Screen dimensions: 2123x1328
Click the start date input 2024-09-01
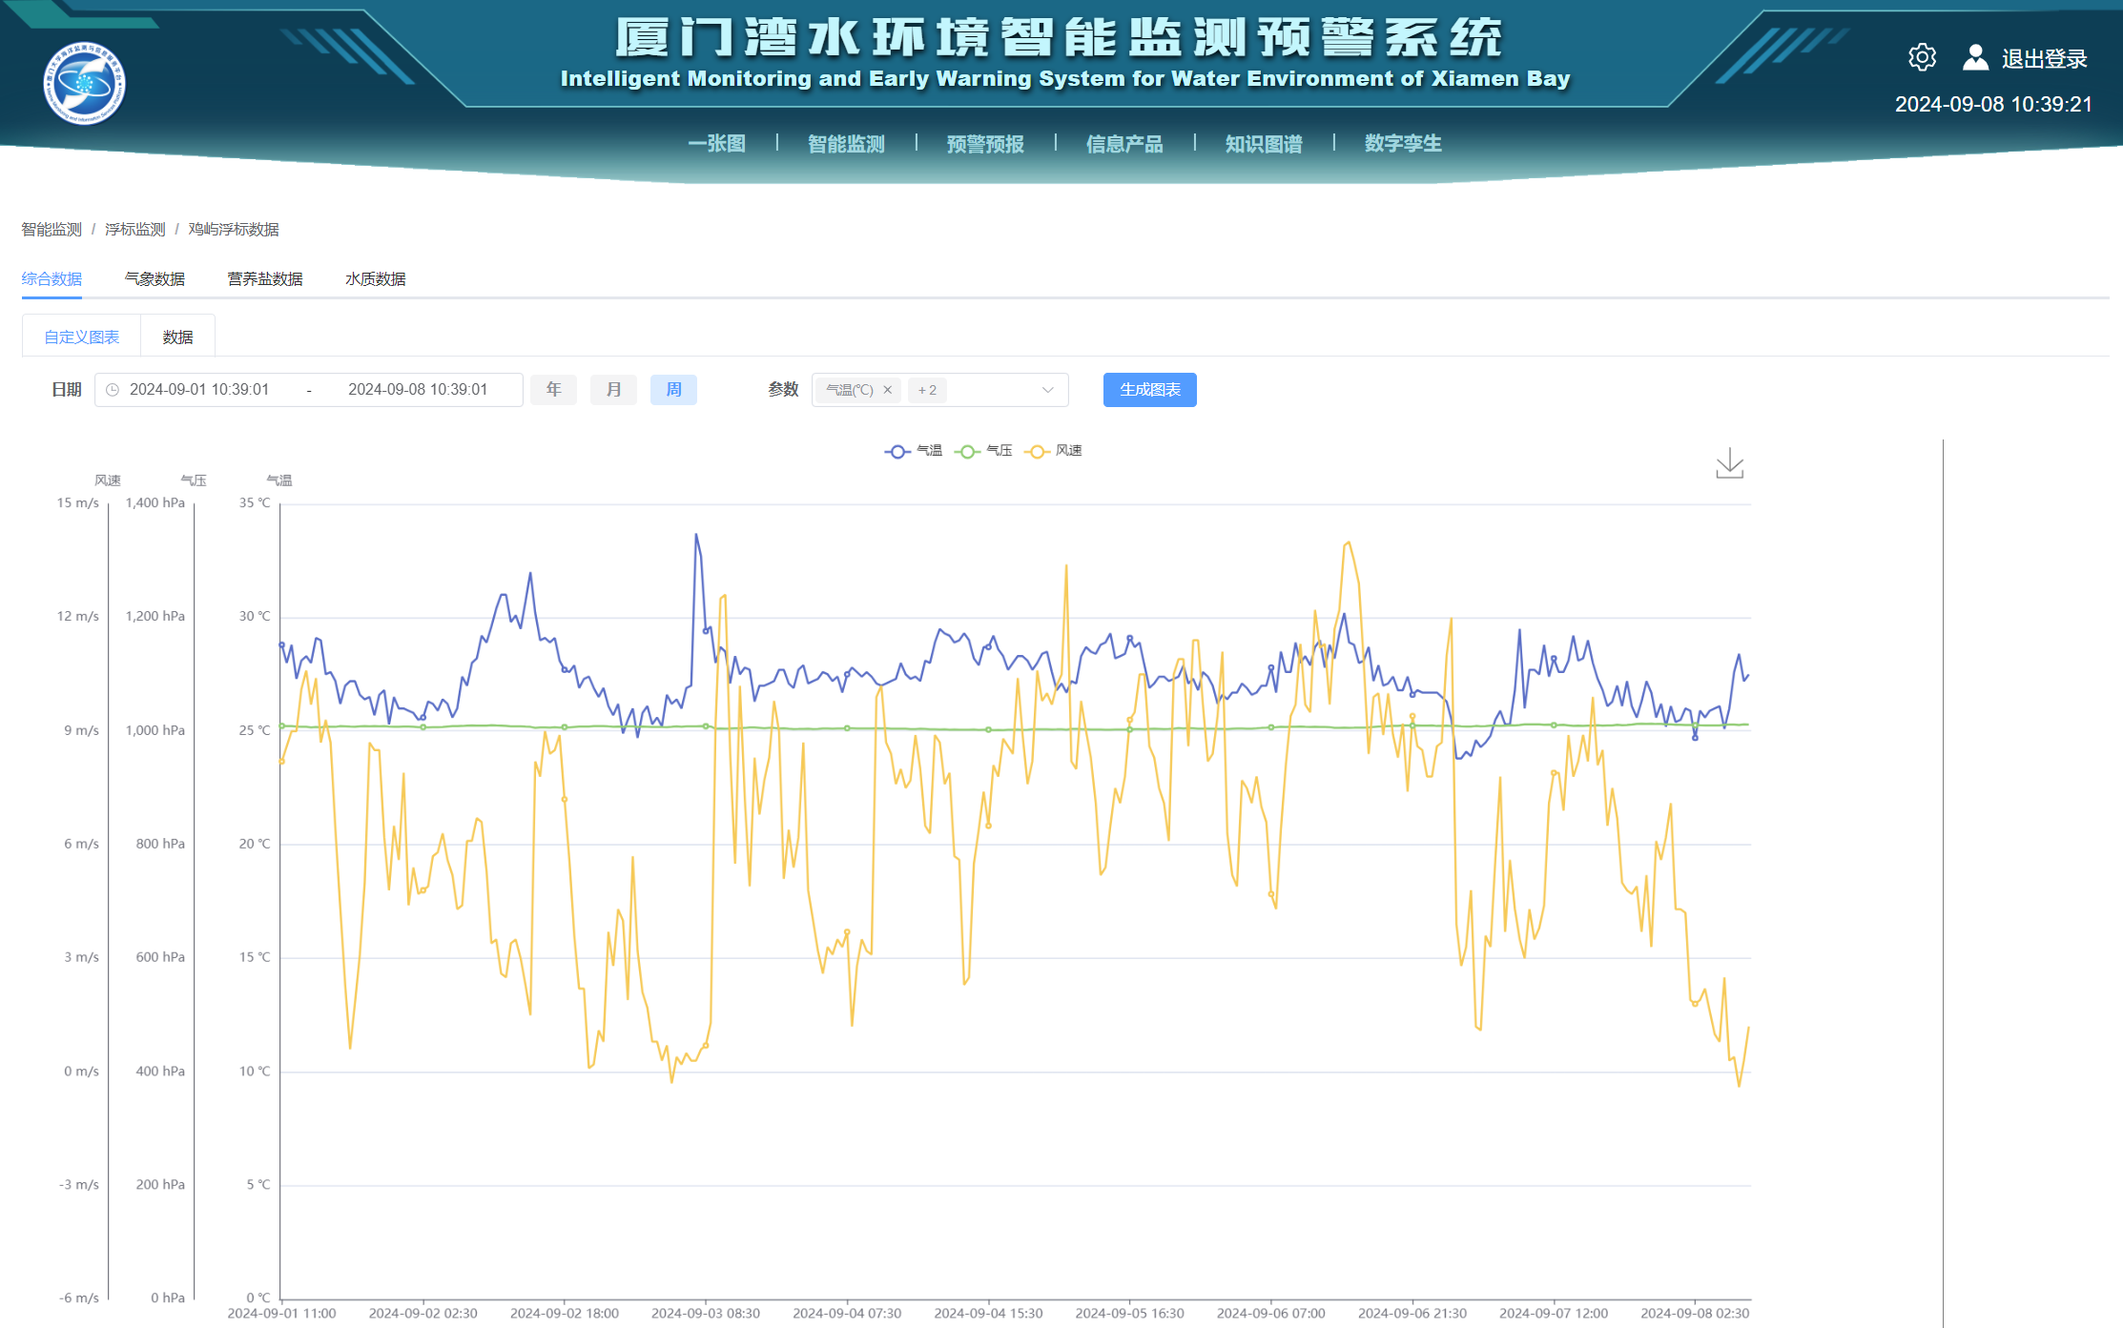(x=199, y=390)
